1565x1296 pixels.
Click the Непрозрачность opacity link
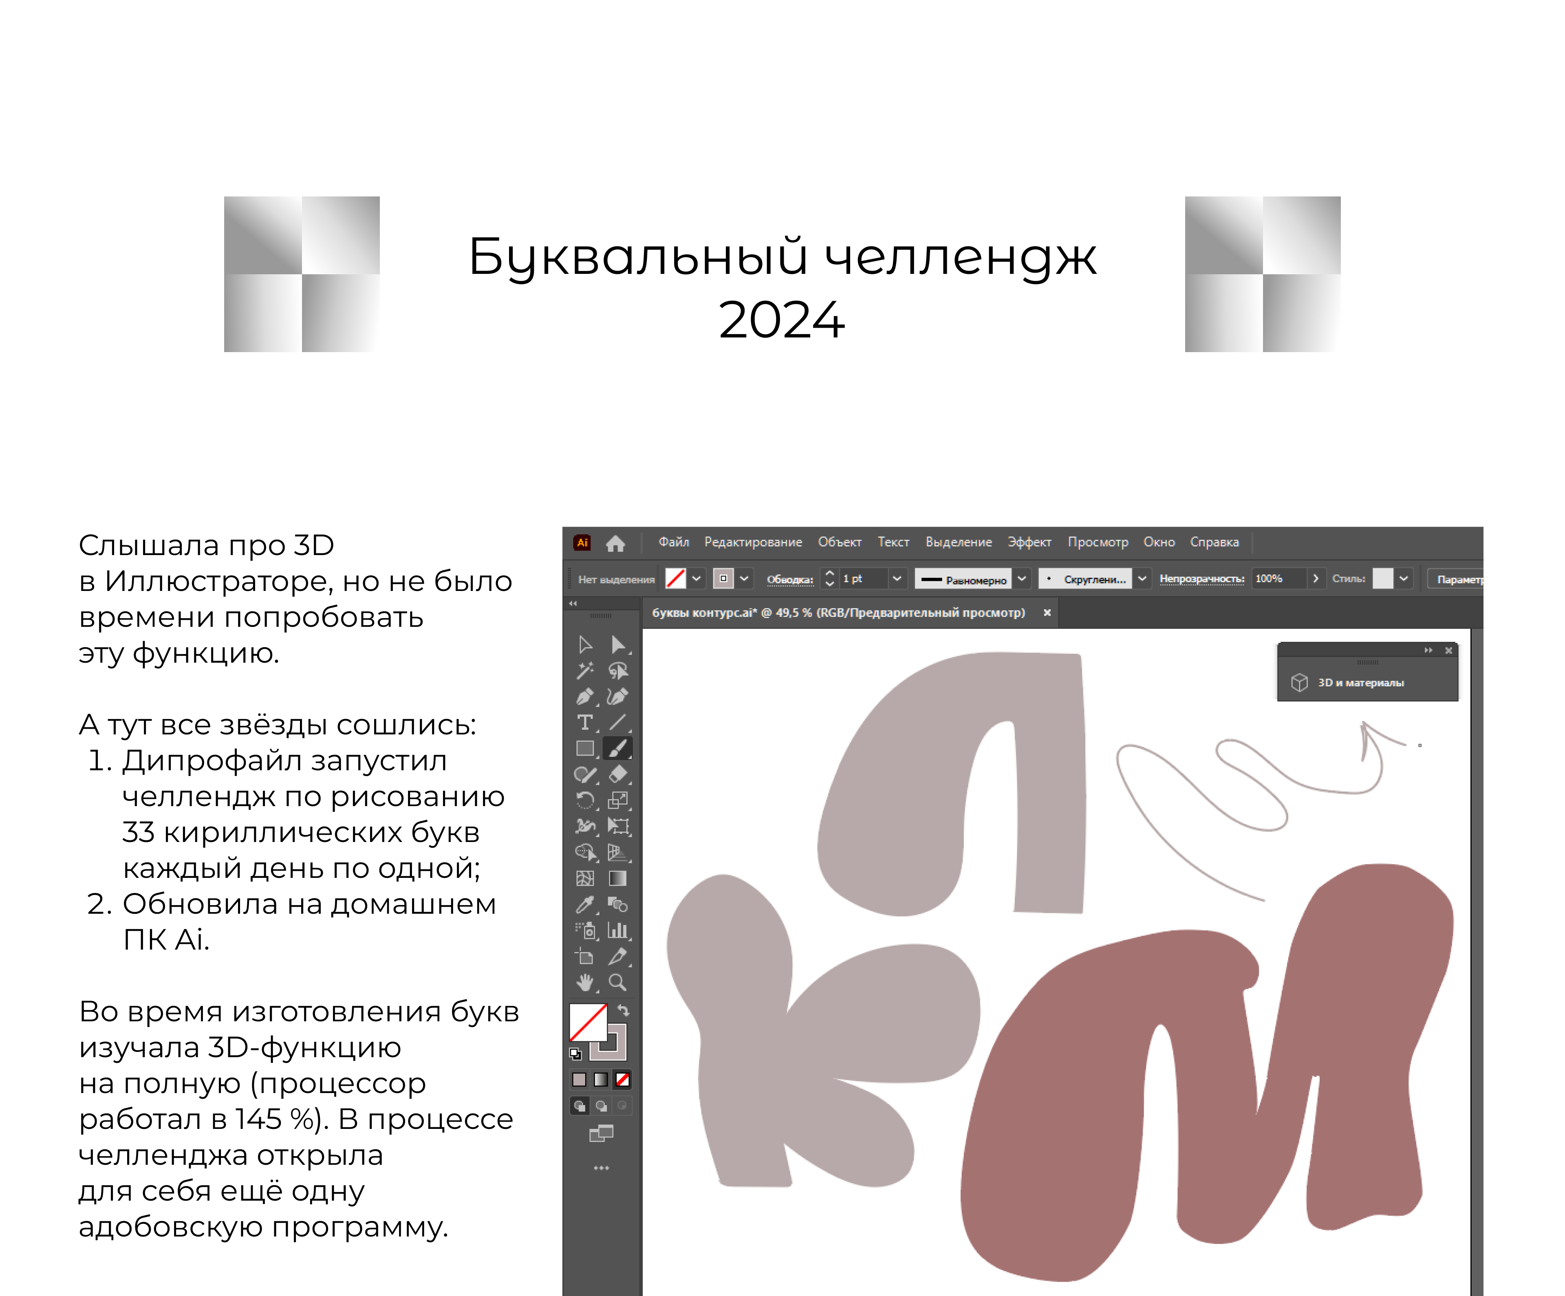tap(1201, 579)
